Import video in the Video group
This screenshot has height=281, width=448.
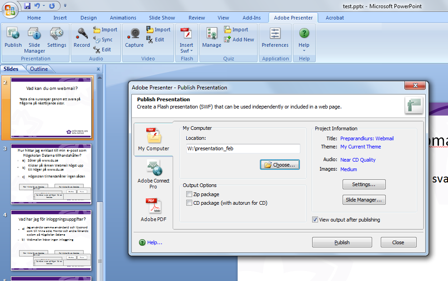click(x=158, y=30)
